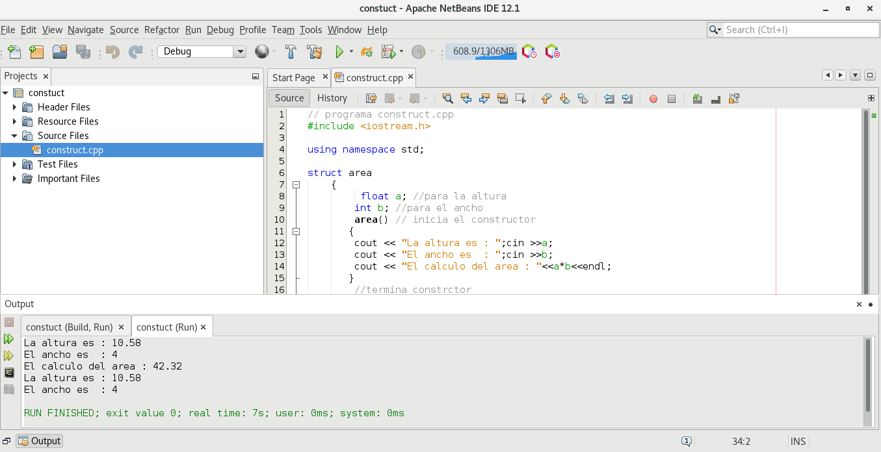
Task: Re-run the program from Output sidebar
Action: [x=8, y=339]
